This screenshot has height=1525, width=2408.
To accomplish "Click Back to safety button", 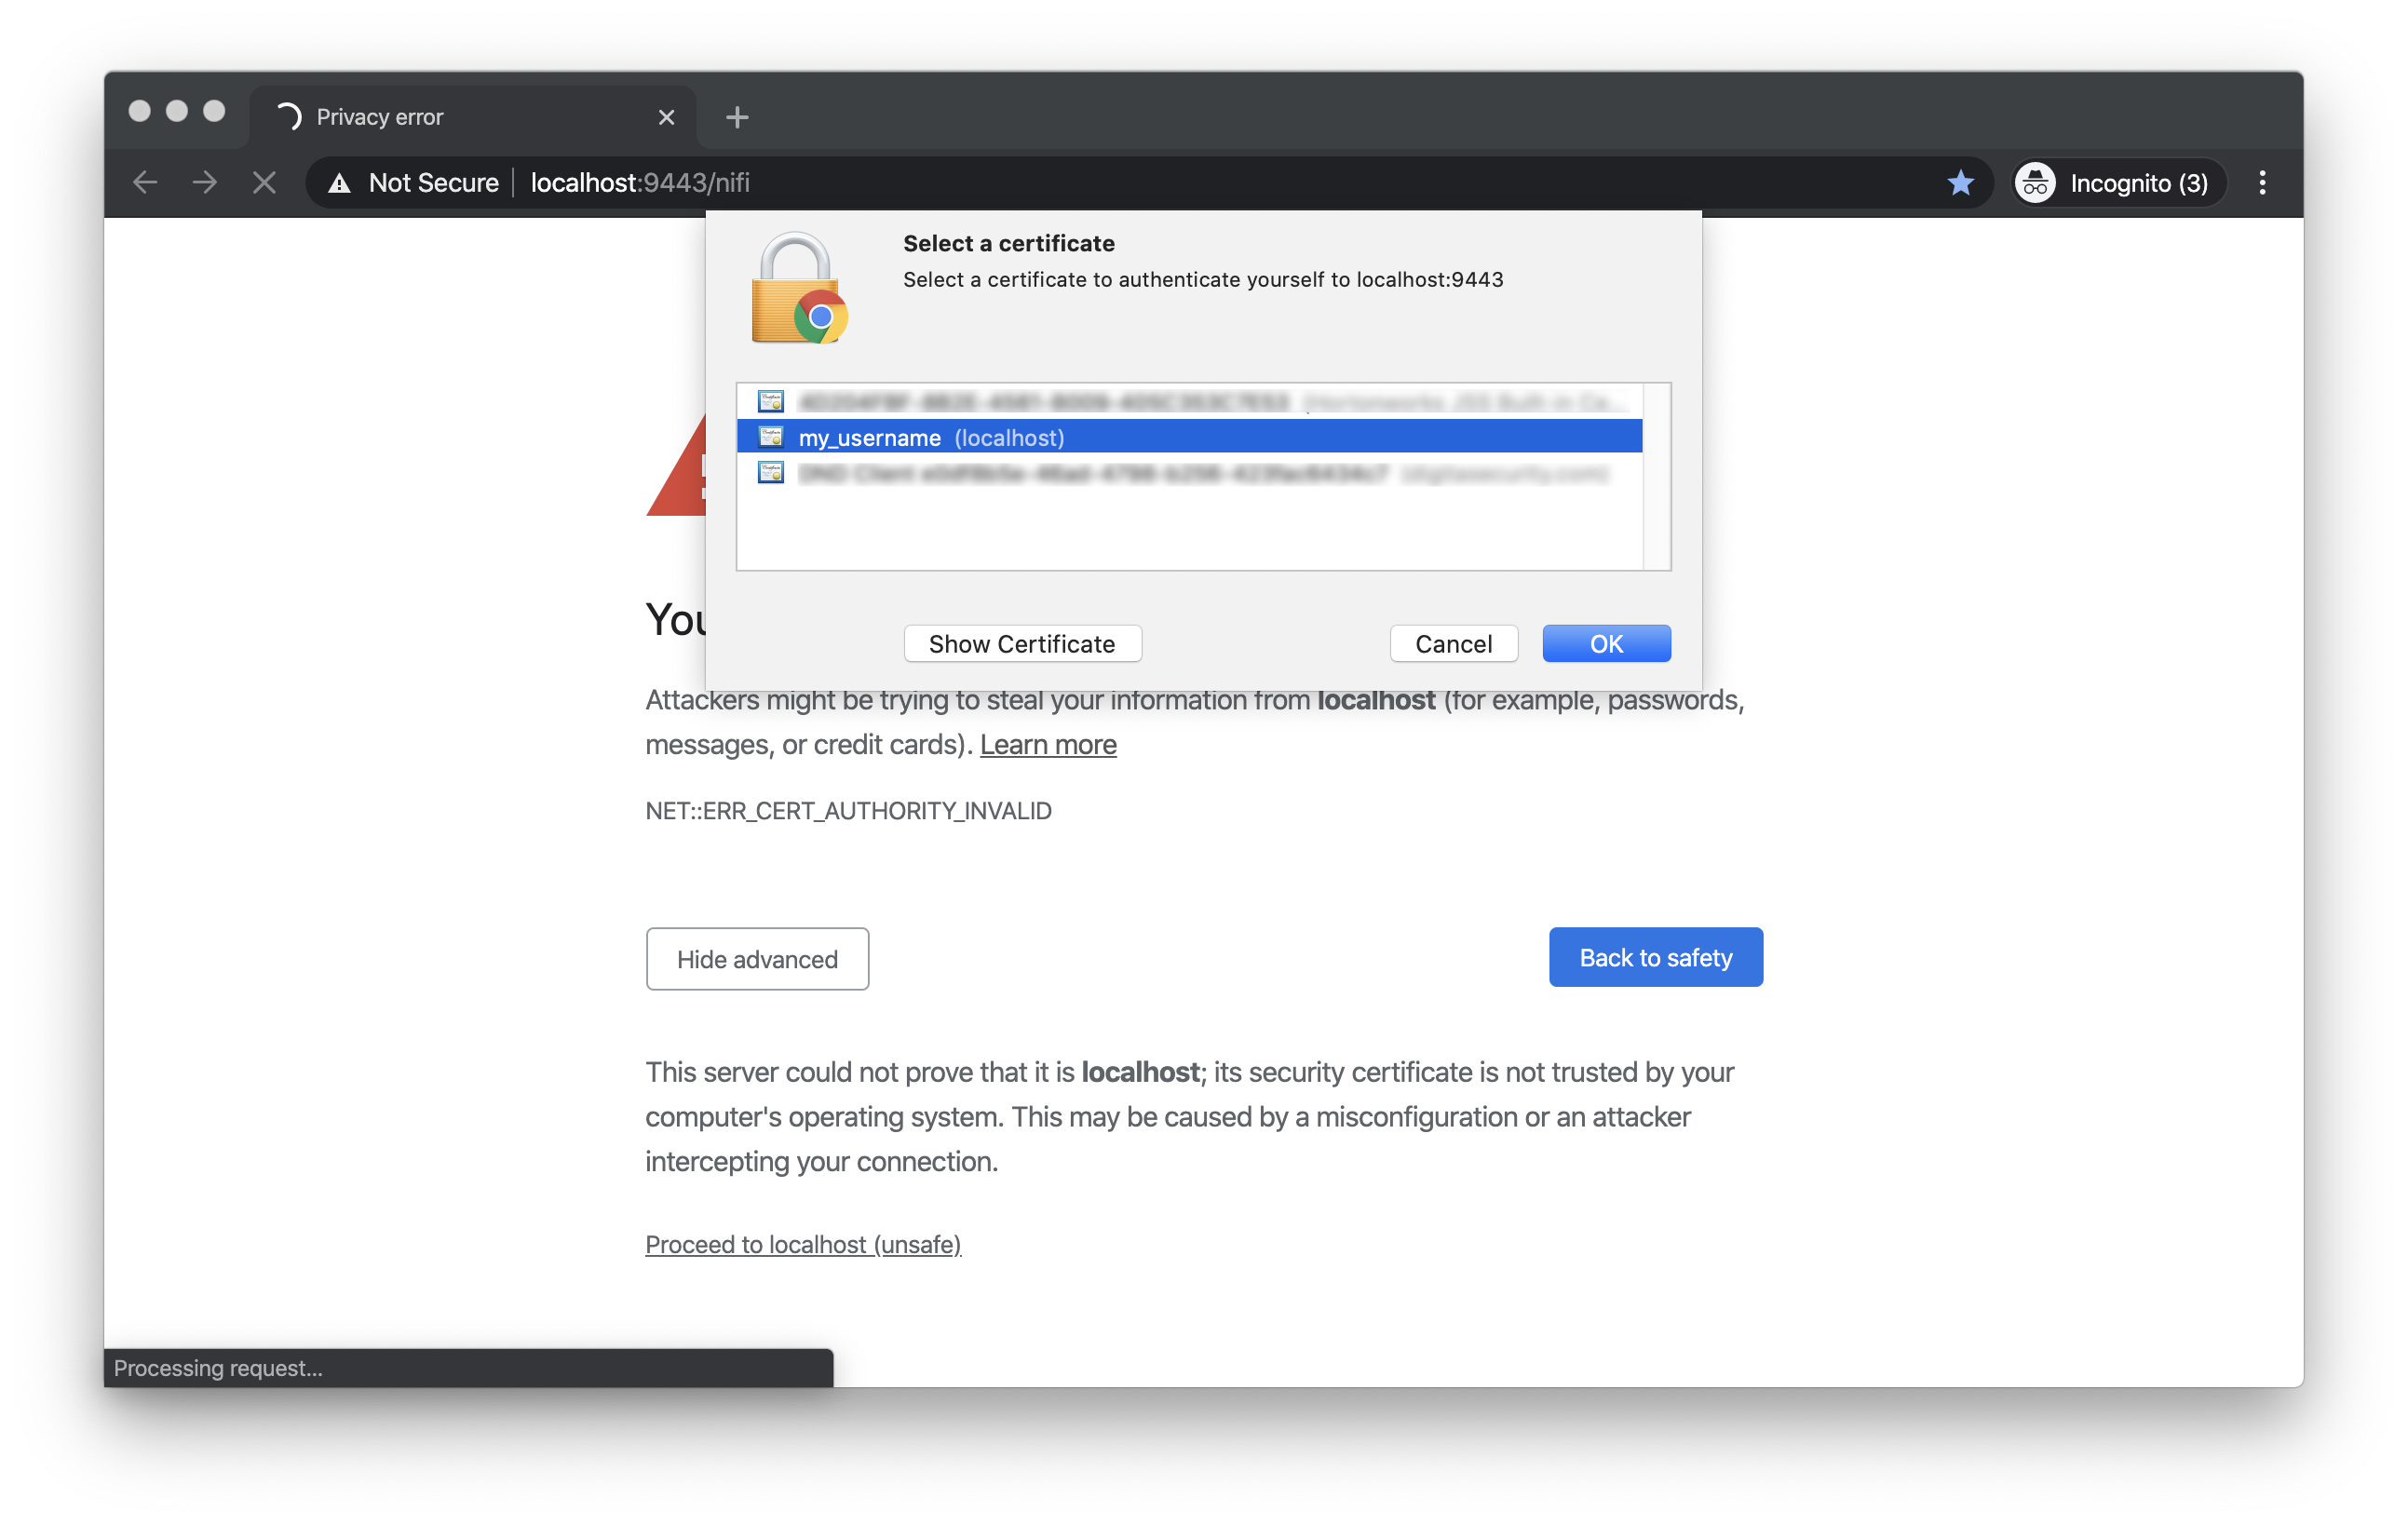I will pos(1655,956).
